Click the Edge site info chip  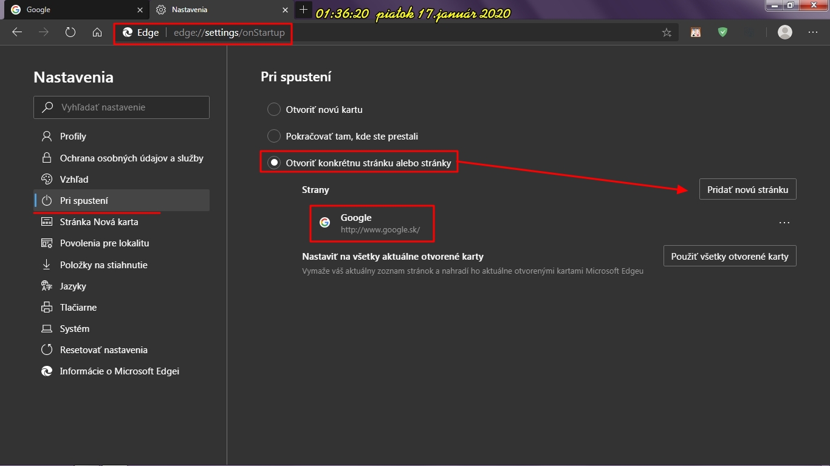coord(141,33)
